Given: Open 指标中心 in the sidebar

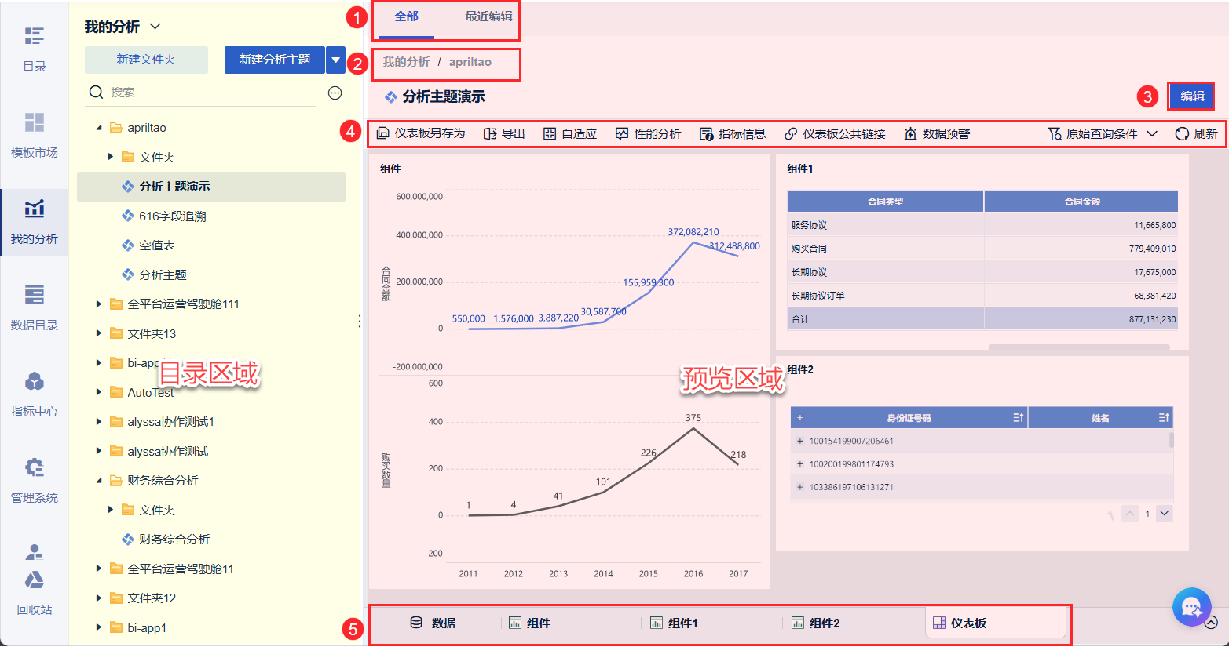Looking at the screenshot, I should coord(35,394).
